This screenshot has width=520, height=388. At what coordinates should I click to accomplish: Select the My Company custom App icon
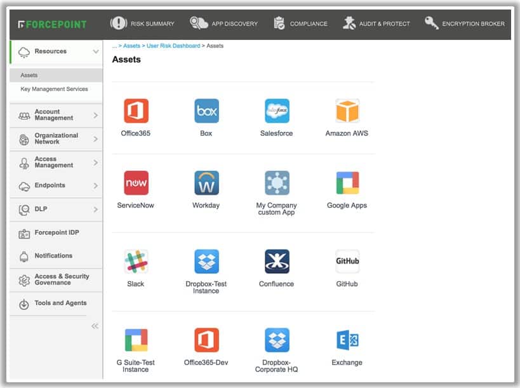pyautogui.click(x=277, y=183)
